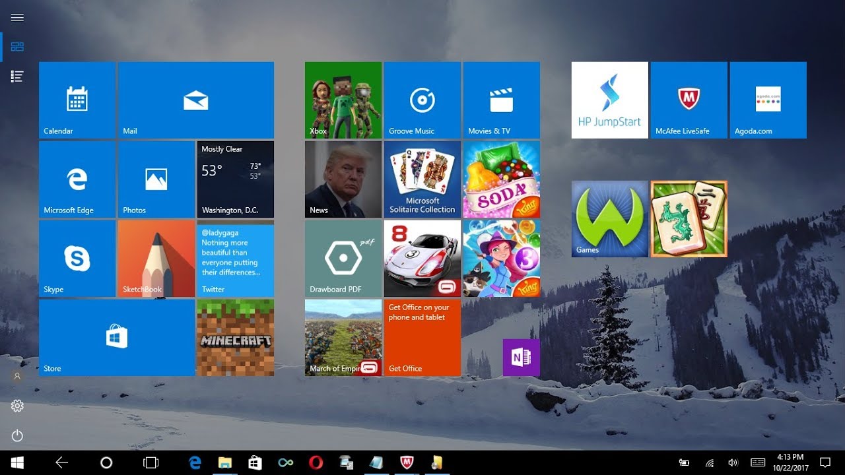Open the March of Empires tile

click(x=343, y=338)
